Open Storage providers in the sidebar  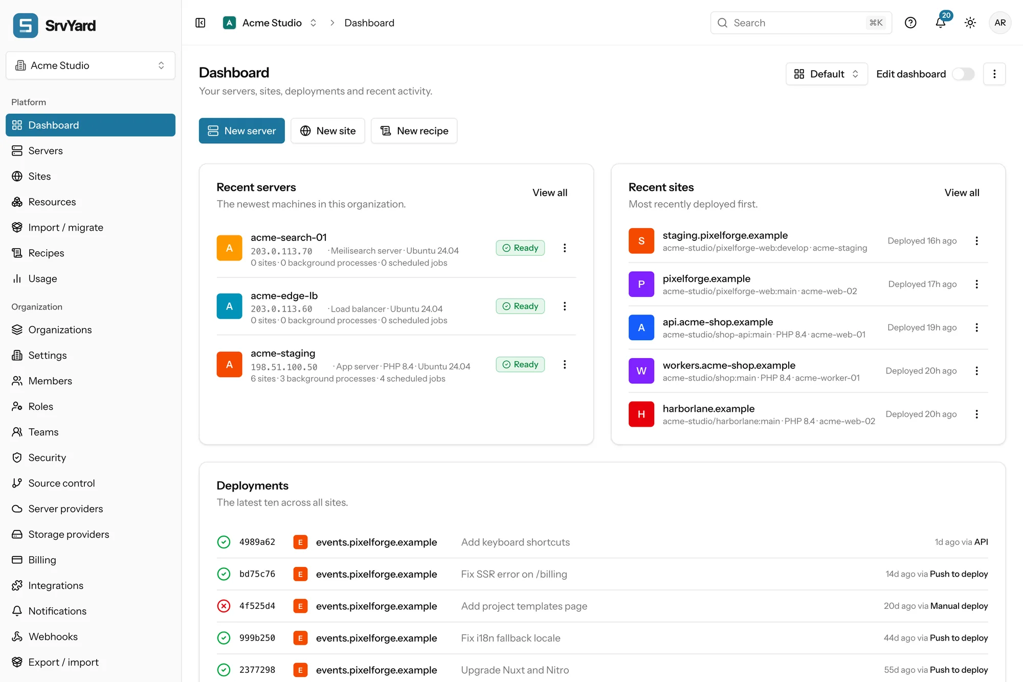[x=91, y=534]
